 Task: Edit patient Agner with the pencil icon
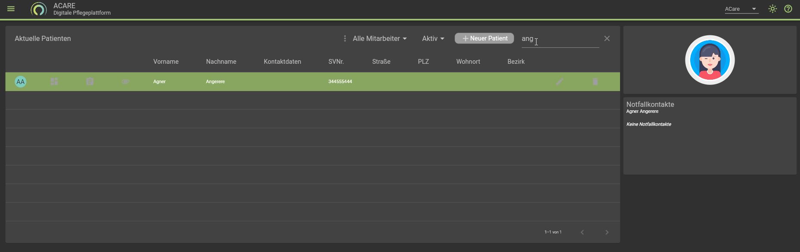[559, 81]
